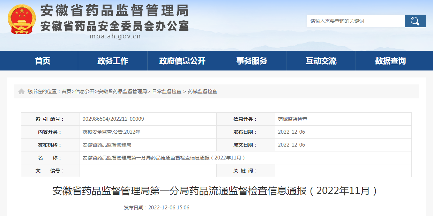
Task: Click the 索引编号 label cell
Action: coord(51,119)
